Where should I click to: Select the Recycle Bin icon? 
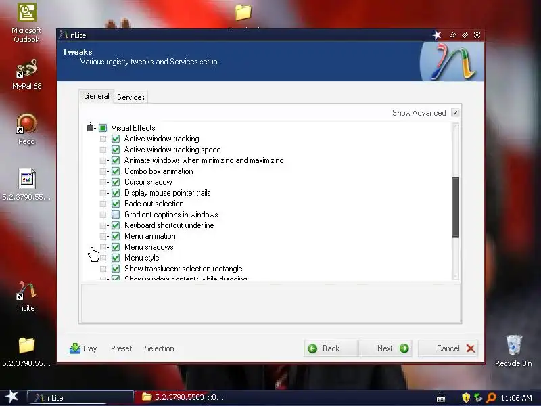(x=513, y=351)
